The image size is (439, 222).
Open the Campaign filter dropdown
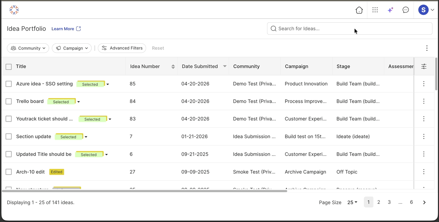pyautogui.click(x=72, y=48)
